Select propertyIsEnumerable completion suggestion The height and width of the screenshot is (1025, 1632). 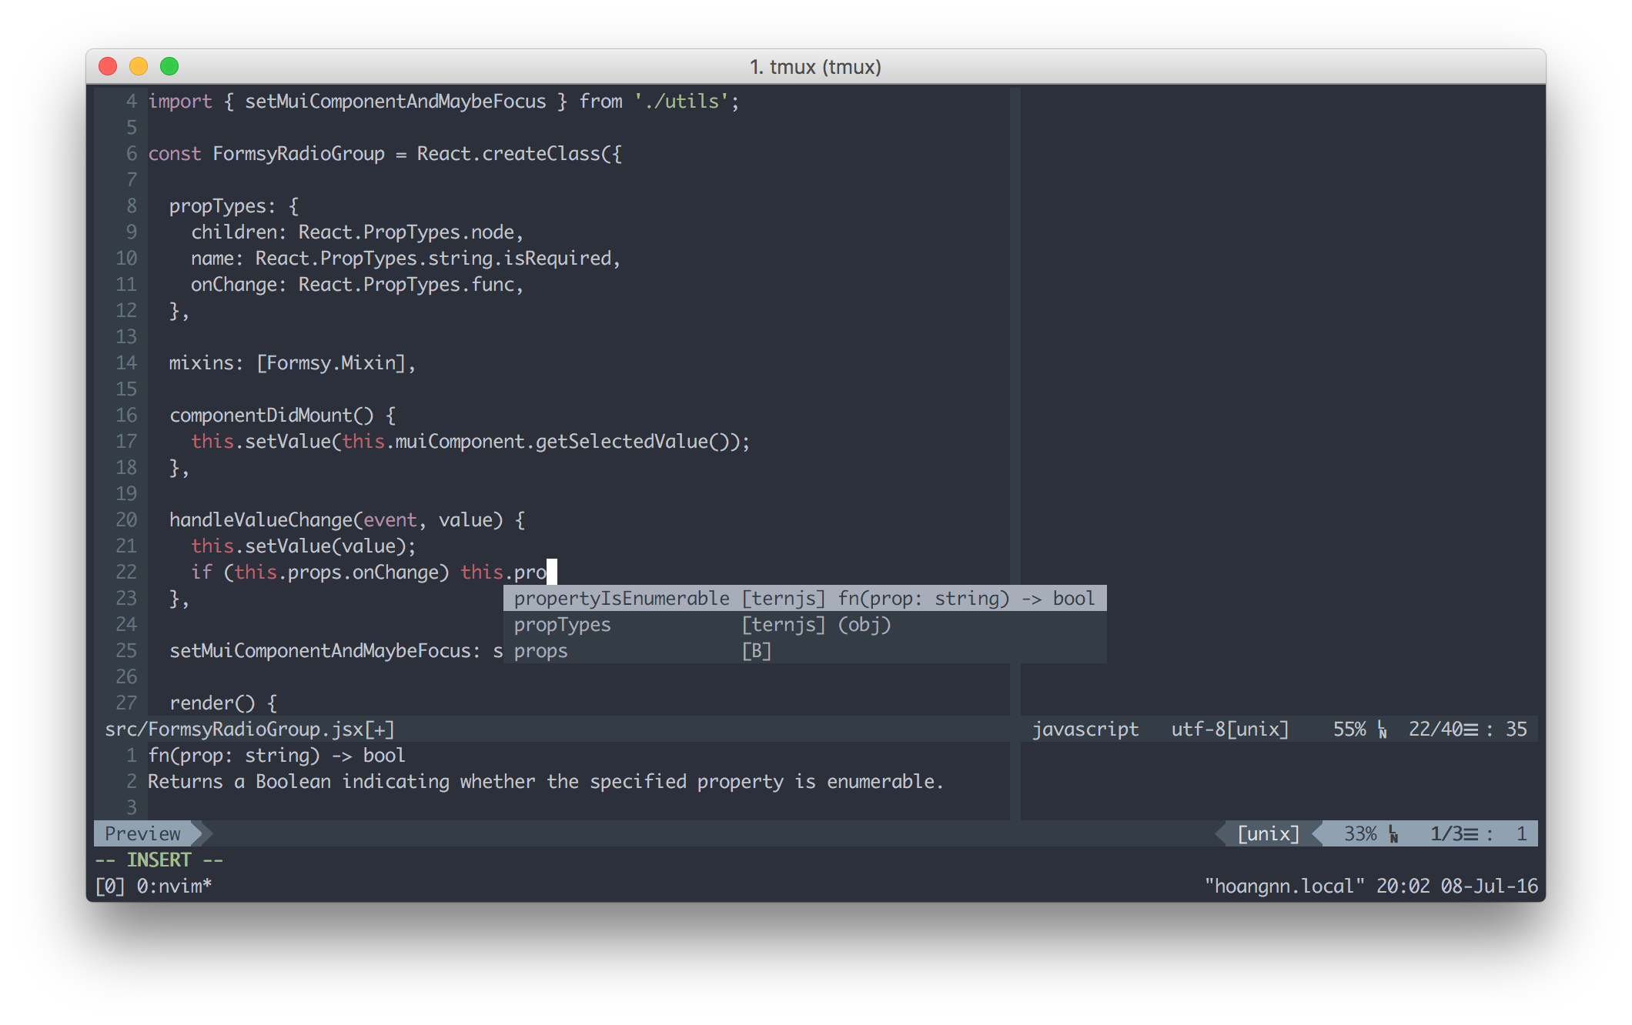621,599
